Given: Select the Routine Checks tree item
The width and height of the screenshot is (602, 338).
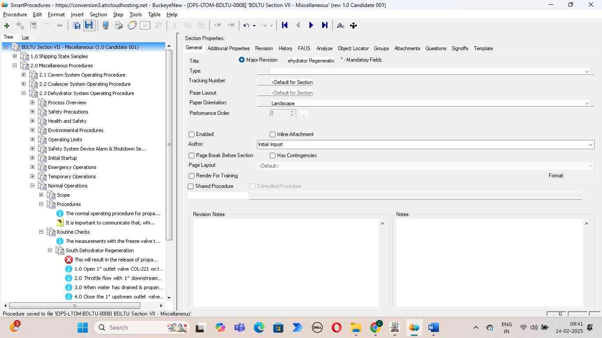Looking at the screenshot, I should [x=73, y=232].
